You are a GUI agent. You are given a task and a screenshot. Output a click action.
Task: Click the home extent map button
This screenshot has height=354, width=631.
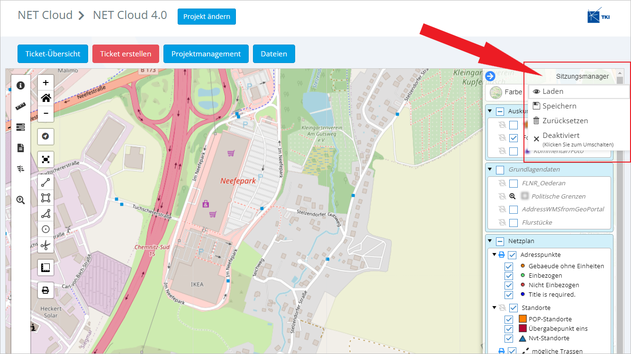[x=45, y=98]
